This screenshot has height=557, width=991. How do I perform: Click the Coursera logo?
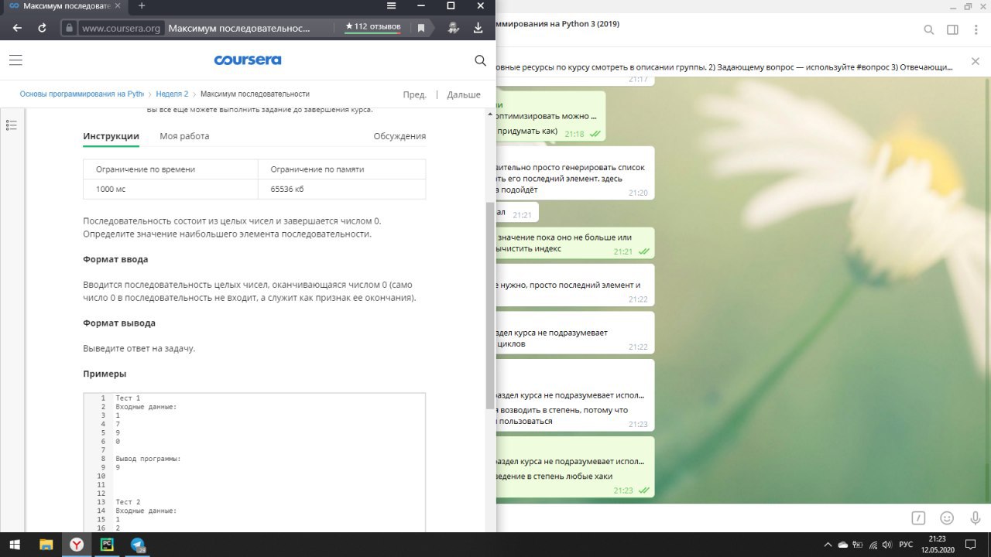[248, 60]
